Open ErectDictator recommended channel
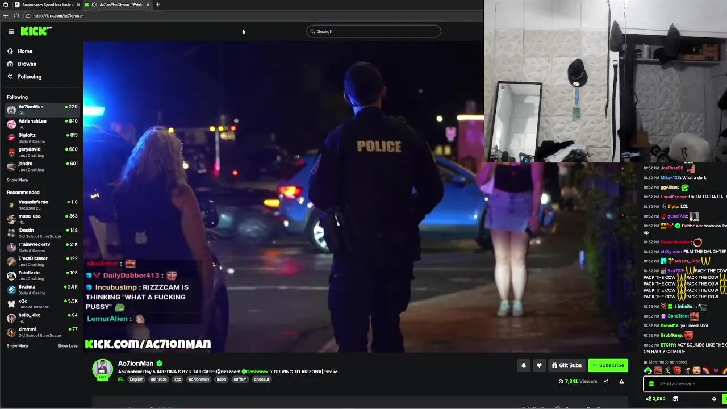The height and width of the screenshot is (409, 727). tap(42, 261)
